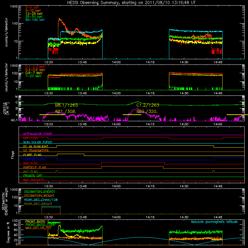Screen dimensions: 248x248
Task: Click the REAR_DEC_CHAN/128 legend entry
Action: [41, 200]
